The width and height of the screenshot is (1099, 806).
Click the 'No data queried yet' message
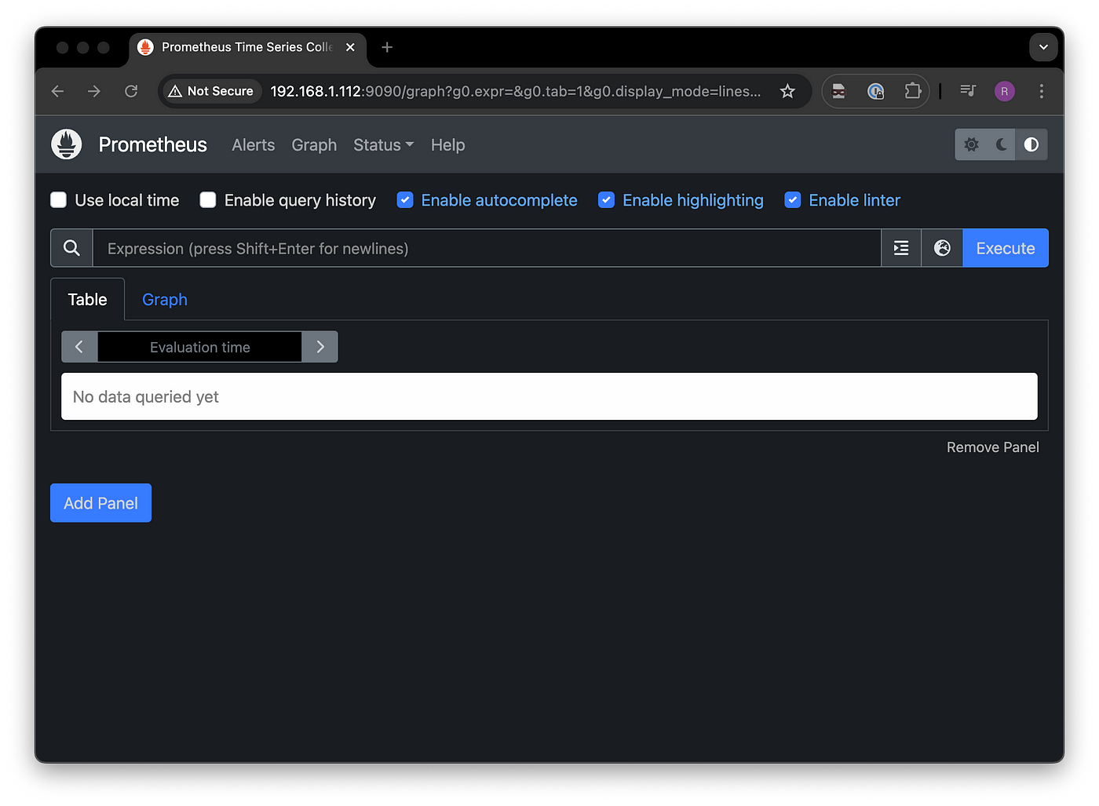(x=146, y=396)
